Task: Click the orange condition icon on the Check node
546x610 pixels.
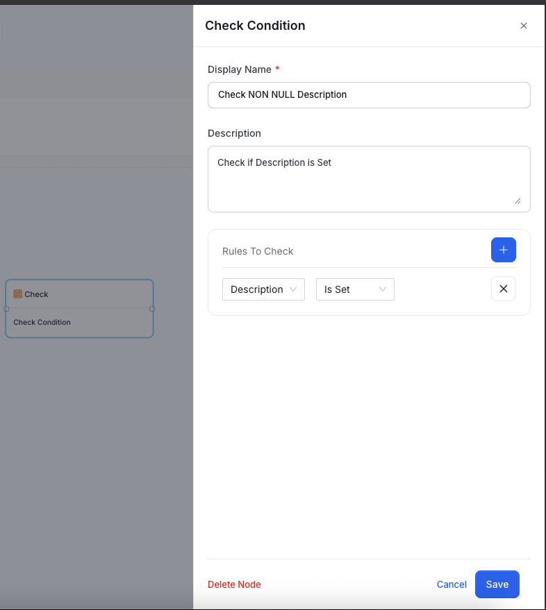Action: point(19,294)
